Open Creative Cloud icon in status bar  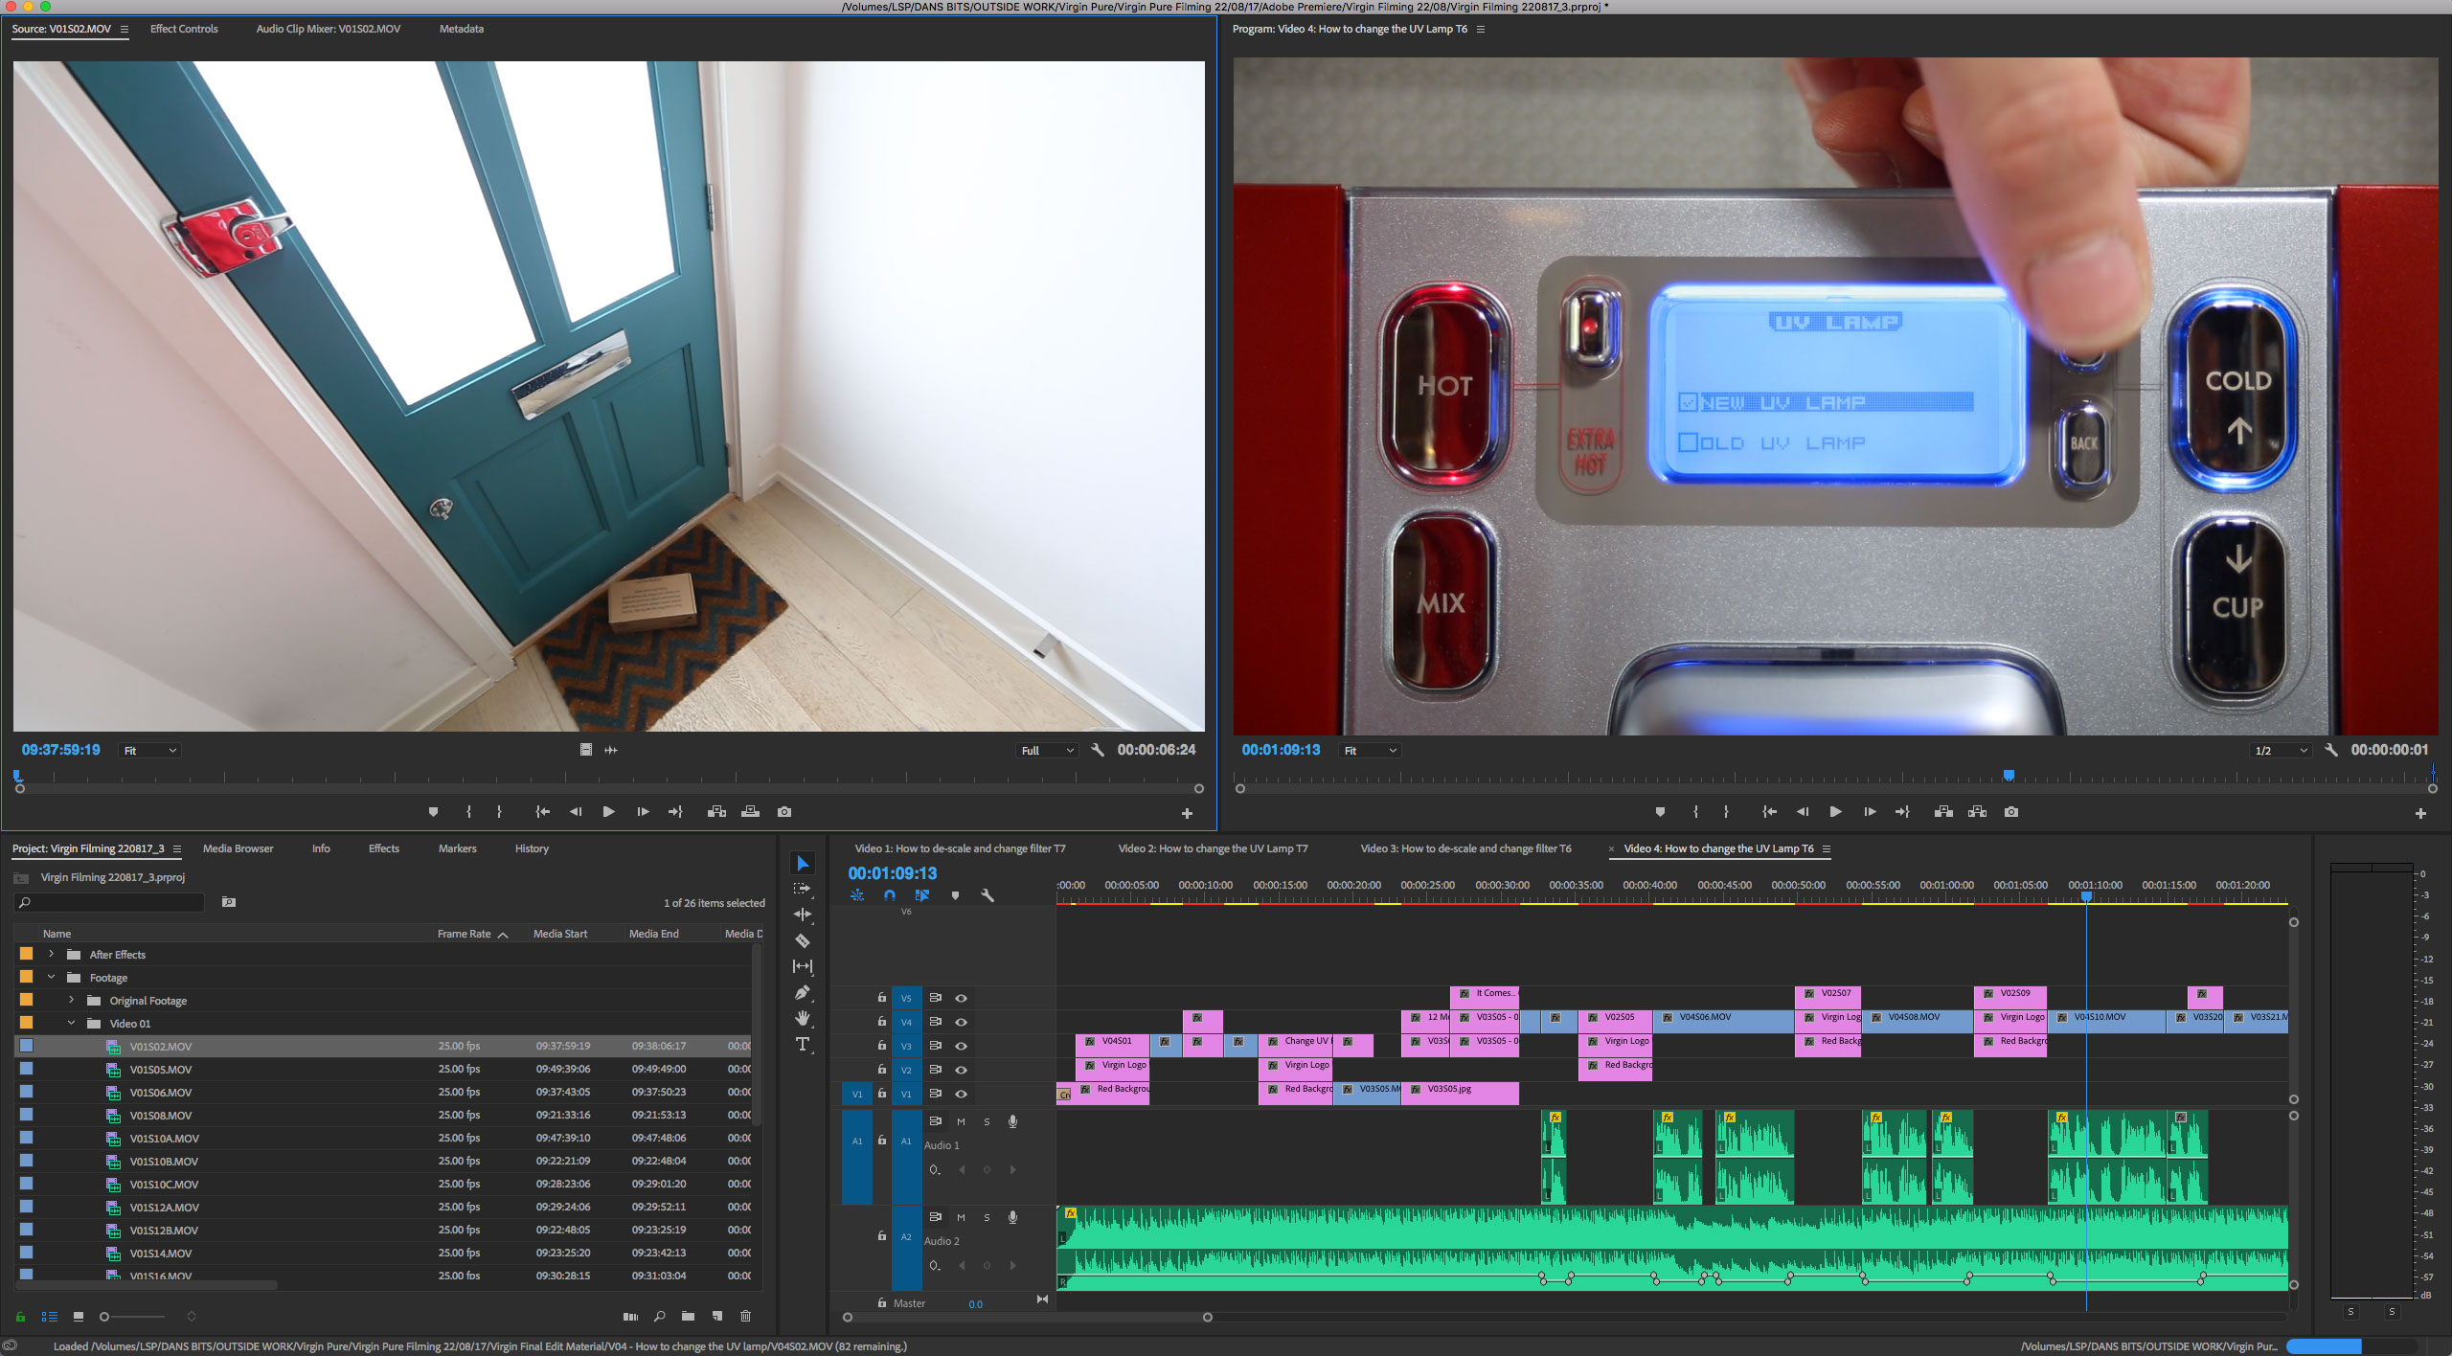tap(10, 1345)
